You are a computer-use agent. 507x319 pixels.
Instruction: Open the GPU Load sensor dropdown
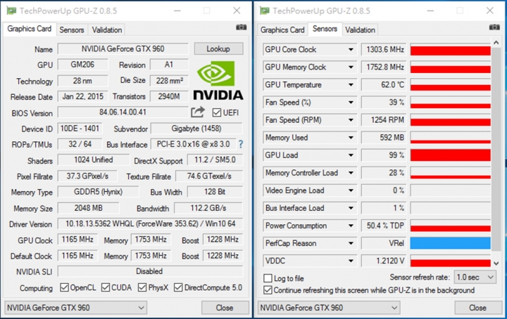351,155
